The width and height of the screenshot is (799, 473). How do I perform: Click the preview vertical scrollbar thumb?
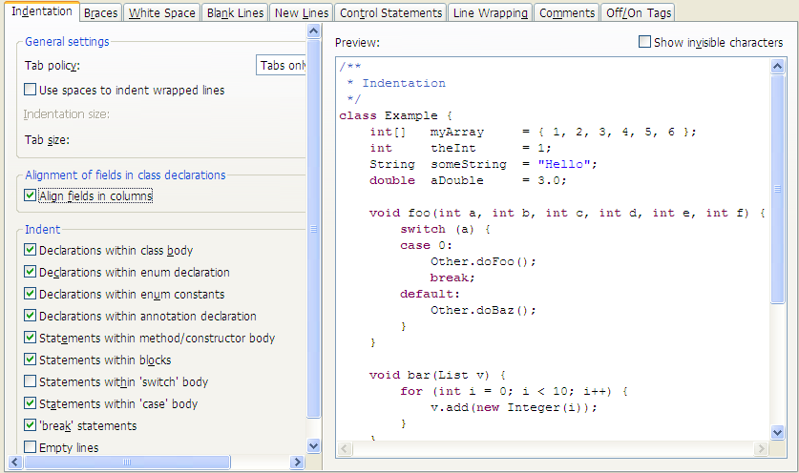coord(777,189)
